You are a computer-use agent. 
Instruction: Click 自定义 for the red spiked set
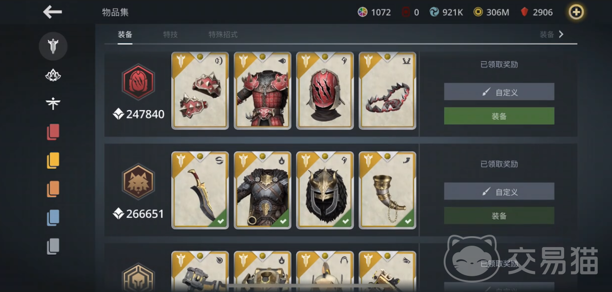[499, 92]
